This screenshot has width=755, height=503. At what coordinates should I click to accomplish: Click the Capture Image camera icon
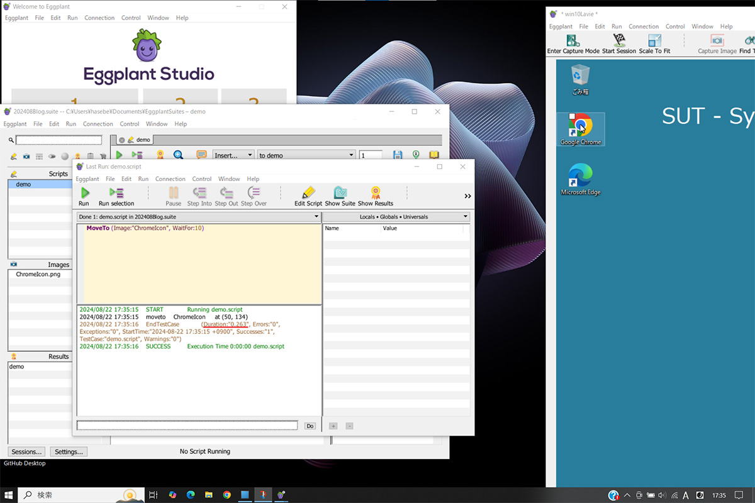(x=717, y=41)
